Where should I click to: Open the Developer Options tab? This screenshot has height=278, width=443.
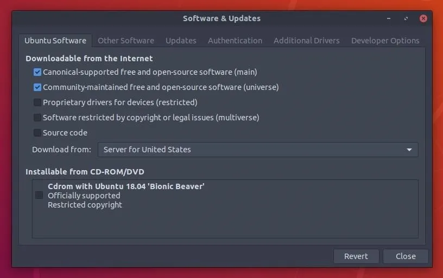tap(385, 41)
